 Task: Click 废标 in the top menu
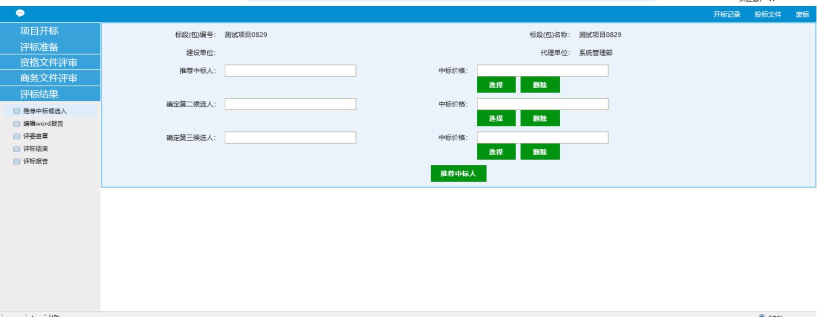coord(802,15)
